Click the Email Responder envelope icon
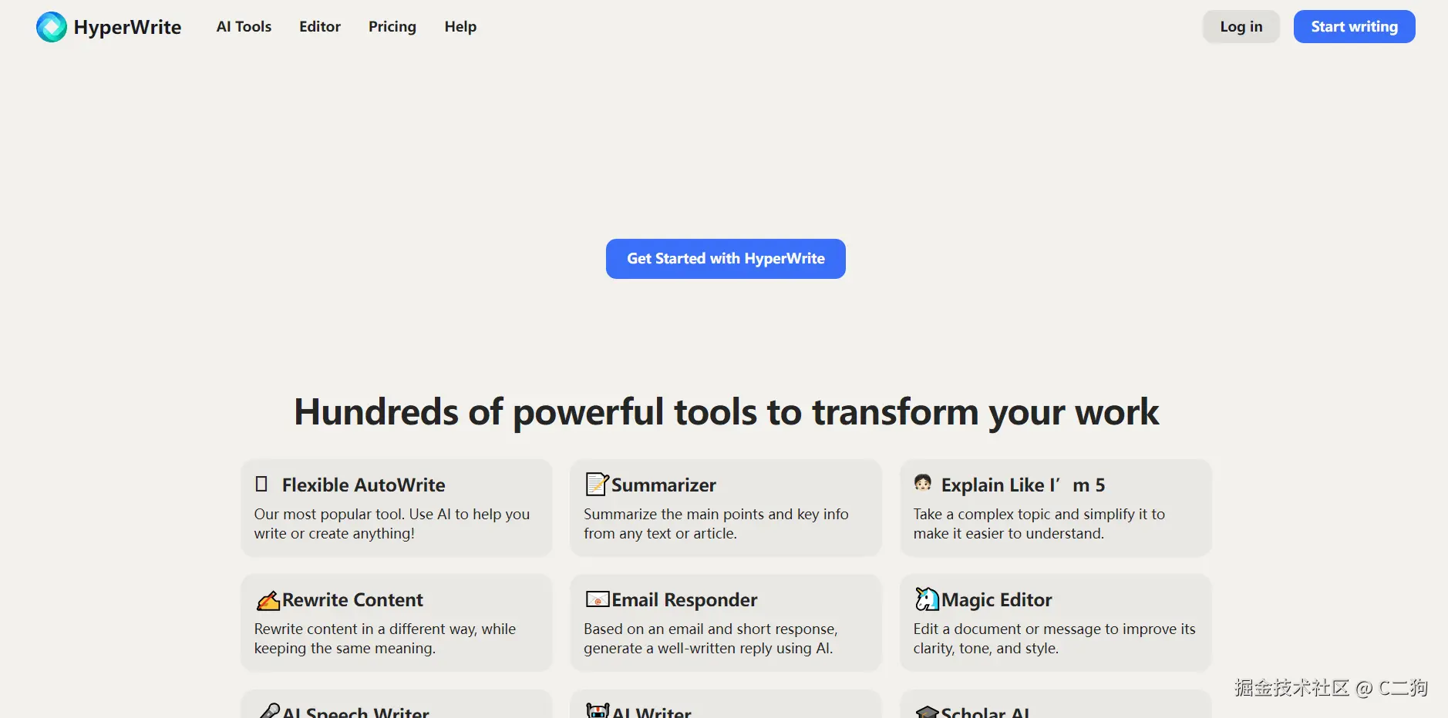Image resolution: width=1448 pixels, height=718 pixels. 598,599
